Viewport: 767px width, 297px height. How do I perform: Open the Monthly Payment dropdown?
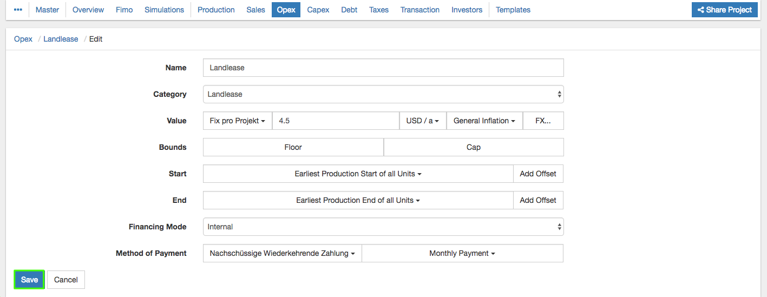coord(462,253)
